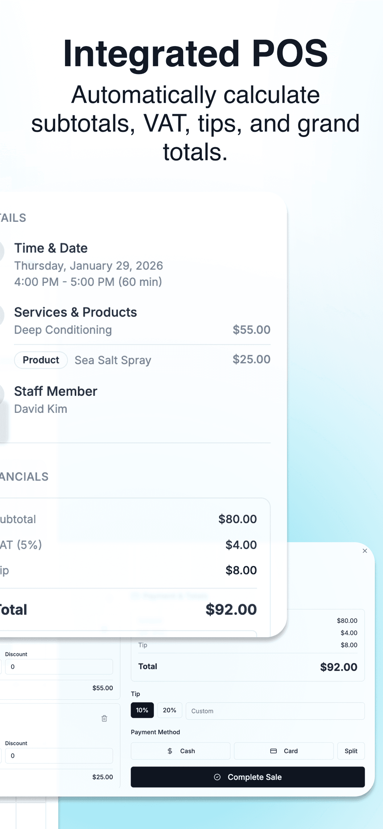
Task: Select the 20% tip option
Action: (169, 710)
